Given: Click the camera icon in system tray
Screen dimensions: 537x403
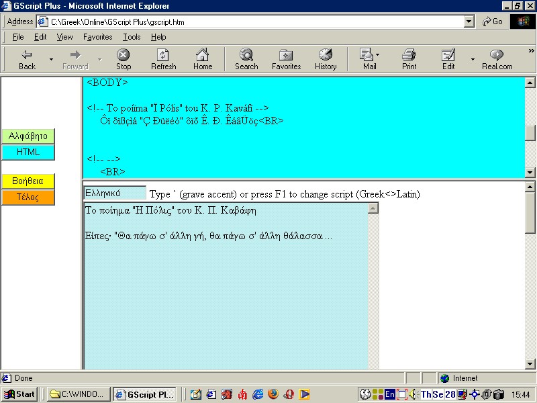Looking at the screenshot, I should pos(499,394).
